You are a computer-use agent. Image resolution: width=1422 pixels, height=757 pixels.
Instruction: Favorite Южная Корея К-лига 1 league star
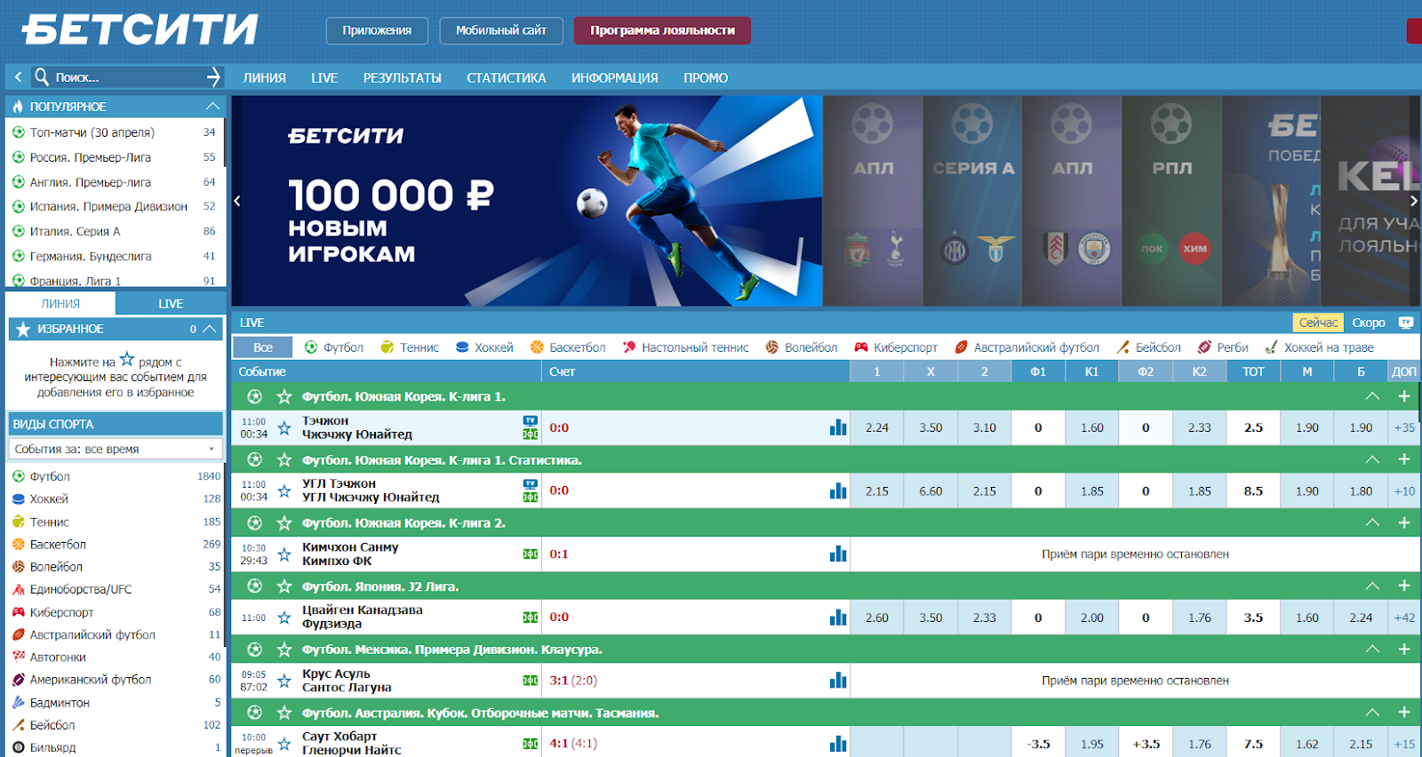(284, 396)
